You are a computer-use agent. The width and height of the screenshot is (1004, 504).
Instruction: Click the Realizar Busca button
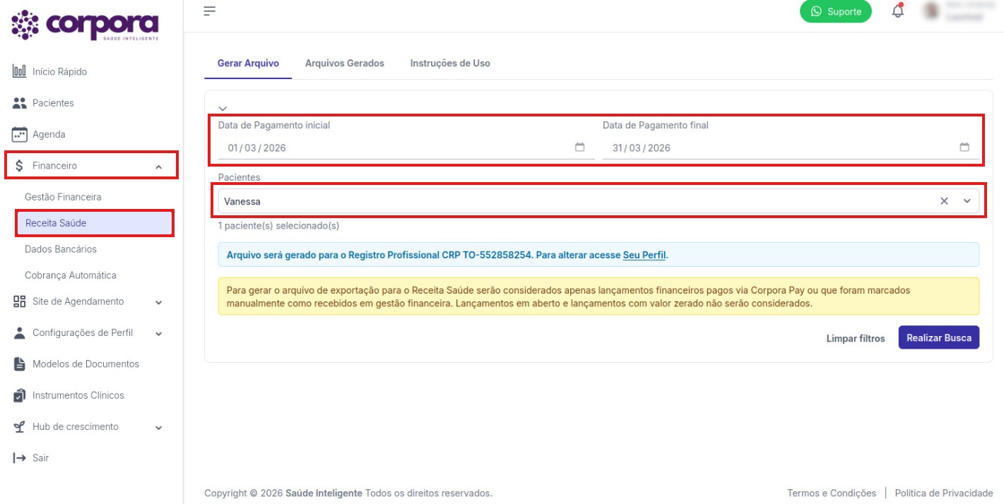coord(938,337)
